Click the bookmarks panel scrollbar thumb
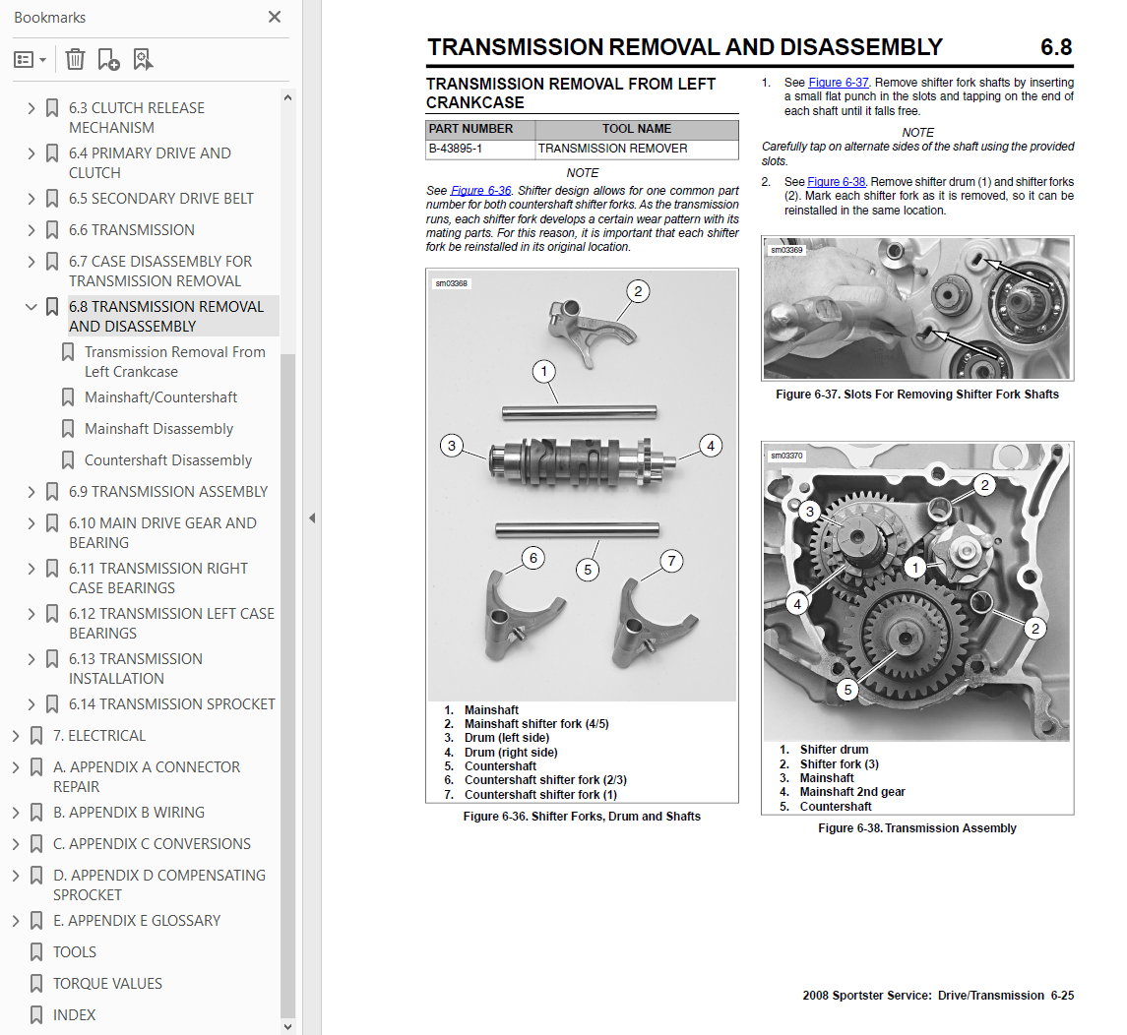The width and height of the screenshot is (1127, 1035). tap(287, 685)
